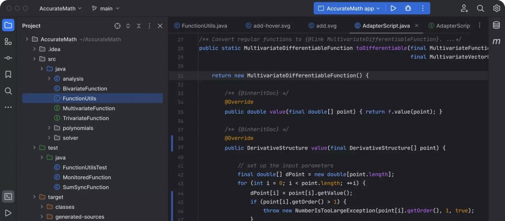Expand the generated-sources folder

42,217
